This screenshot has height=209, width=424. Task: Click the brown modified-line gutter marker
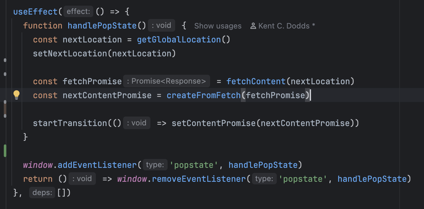5,109
